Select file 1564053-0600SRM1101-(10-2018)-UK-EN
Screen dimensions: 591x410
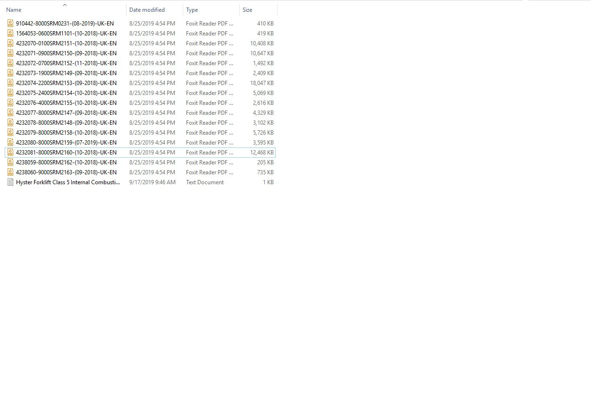coord(66,33)
